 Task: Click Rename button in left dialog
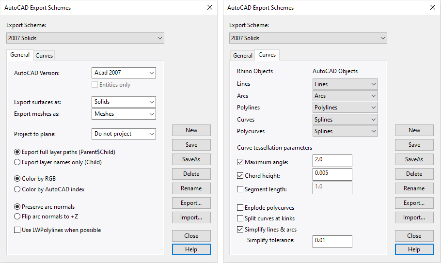[191, 188]
